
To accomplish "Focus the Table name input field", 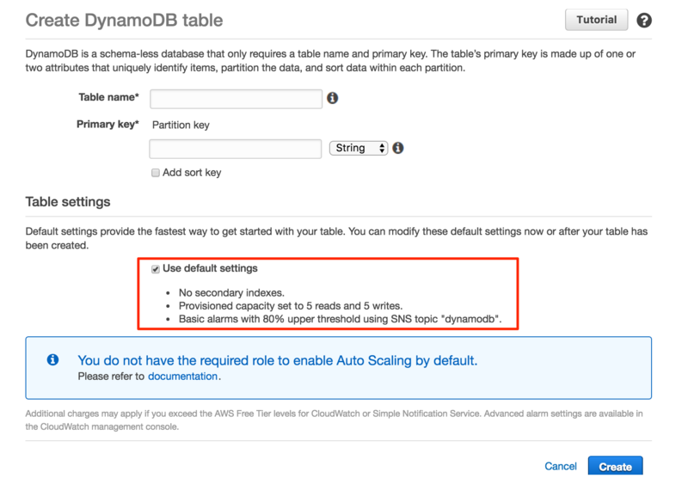I will (236, 99).
